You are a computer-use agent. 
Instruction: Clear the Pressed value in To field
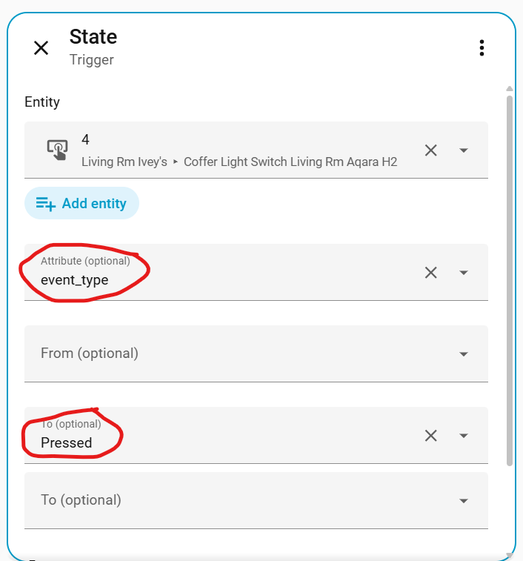pyautogui.click(x=430, y=436)
